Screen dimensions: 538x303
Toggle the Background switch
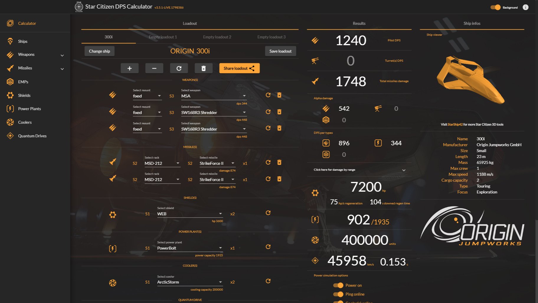(496, 7)
